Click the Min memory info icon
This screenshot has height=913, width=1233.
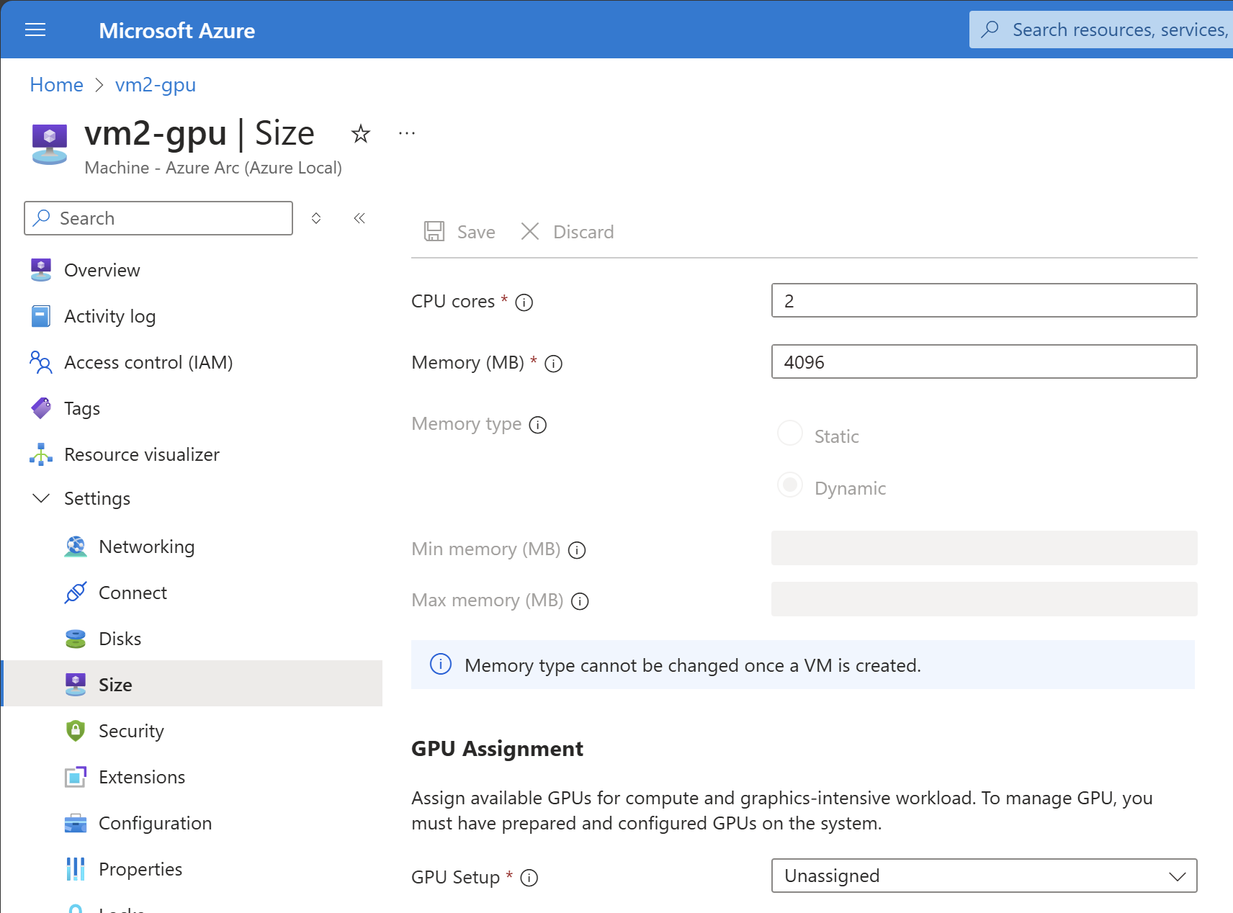click(577, 550)
